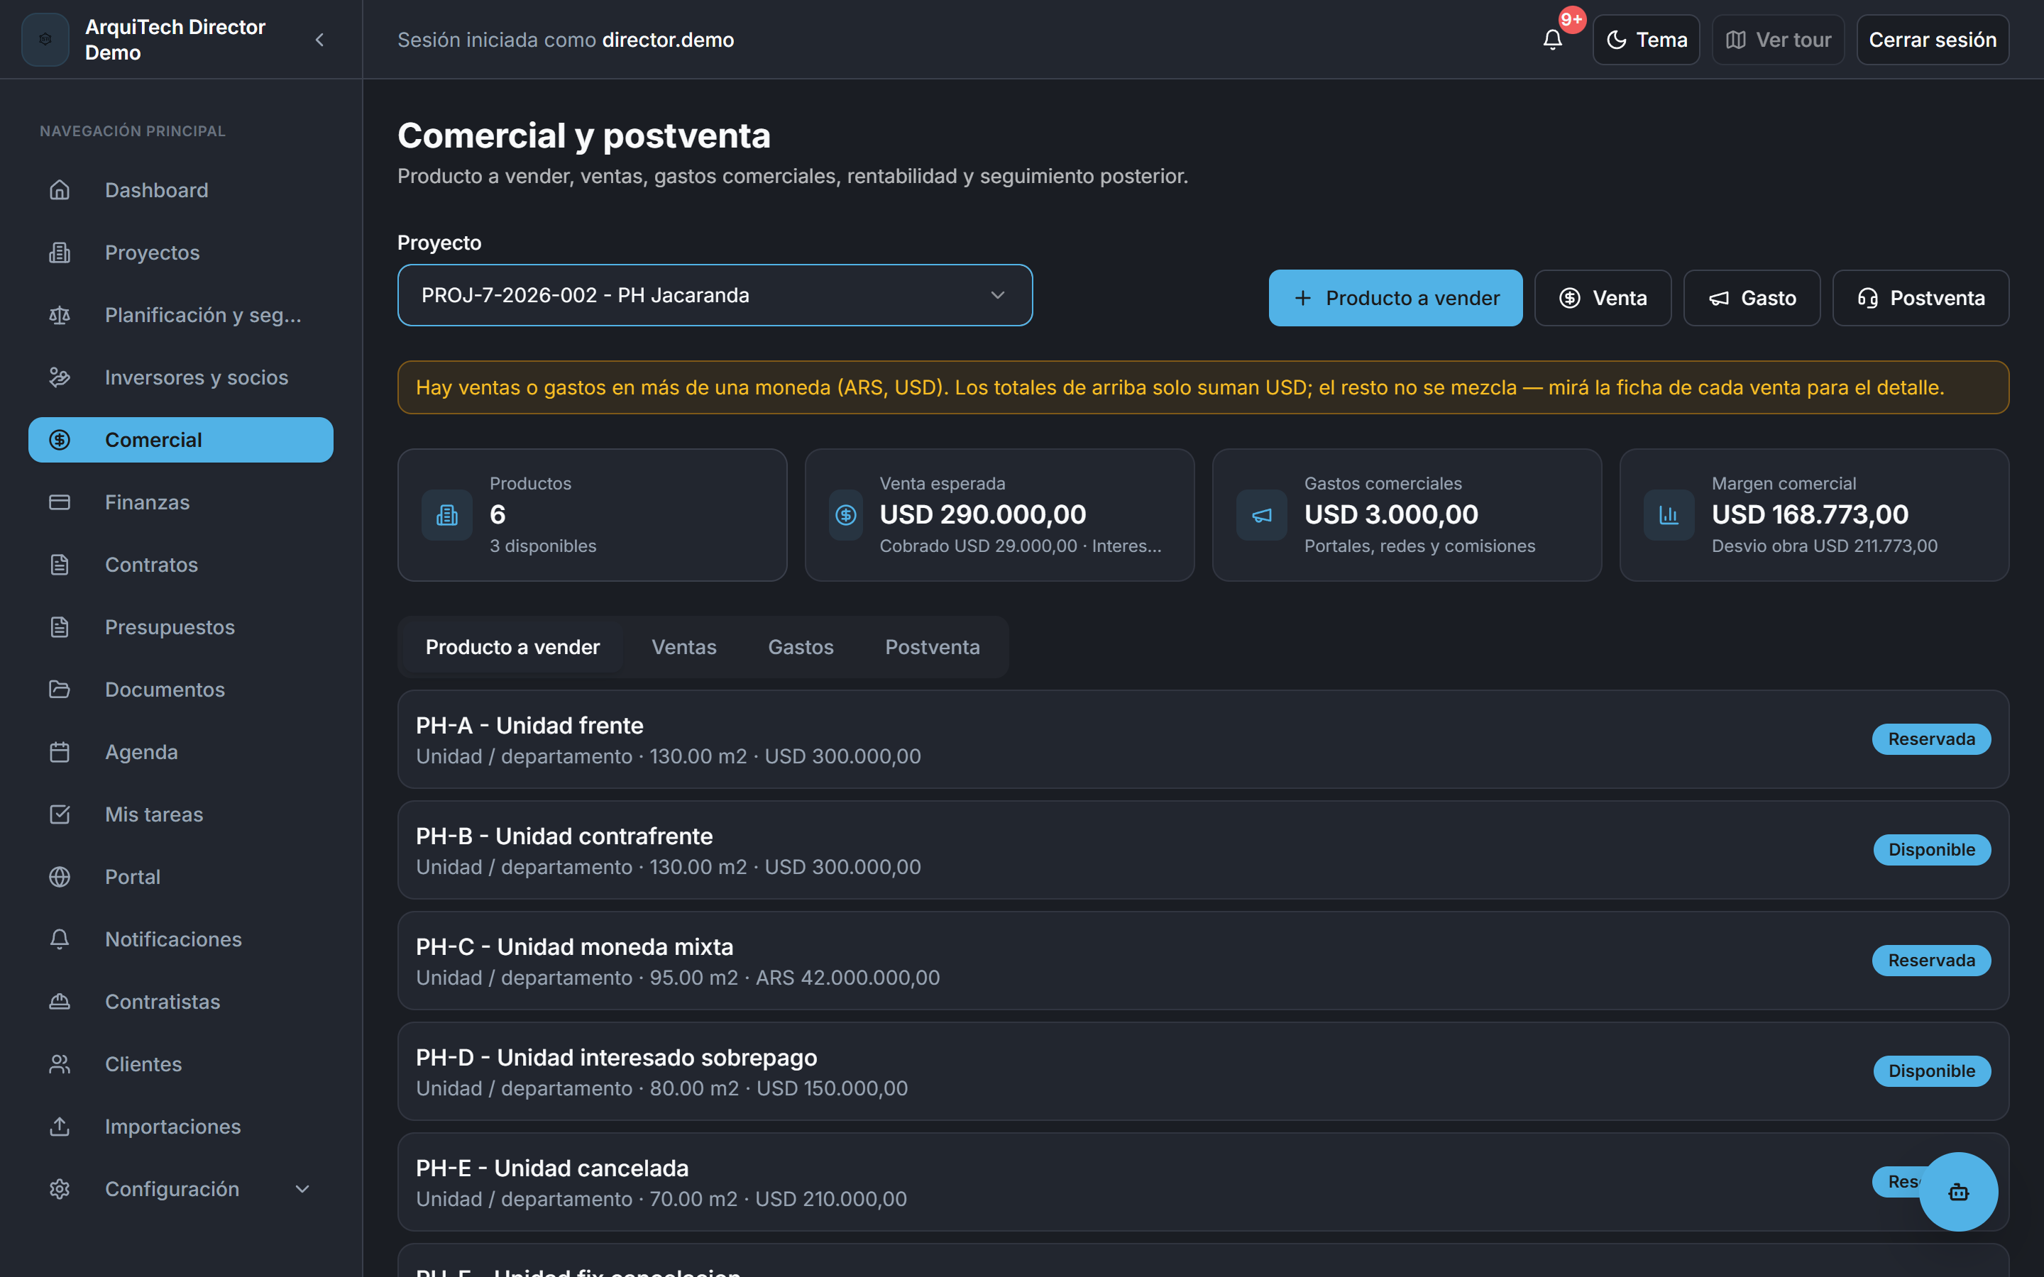Toggle the Tema dark mode button
Viewport: 2044px width, 1277px height.
point(1646,40)
